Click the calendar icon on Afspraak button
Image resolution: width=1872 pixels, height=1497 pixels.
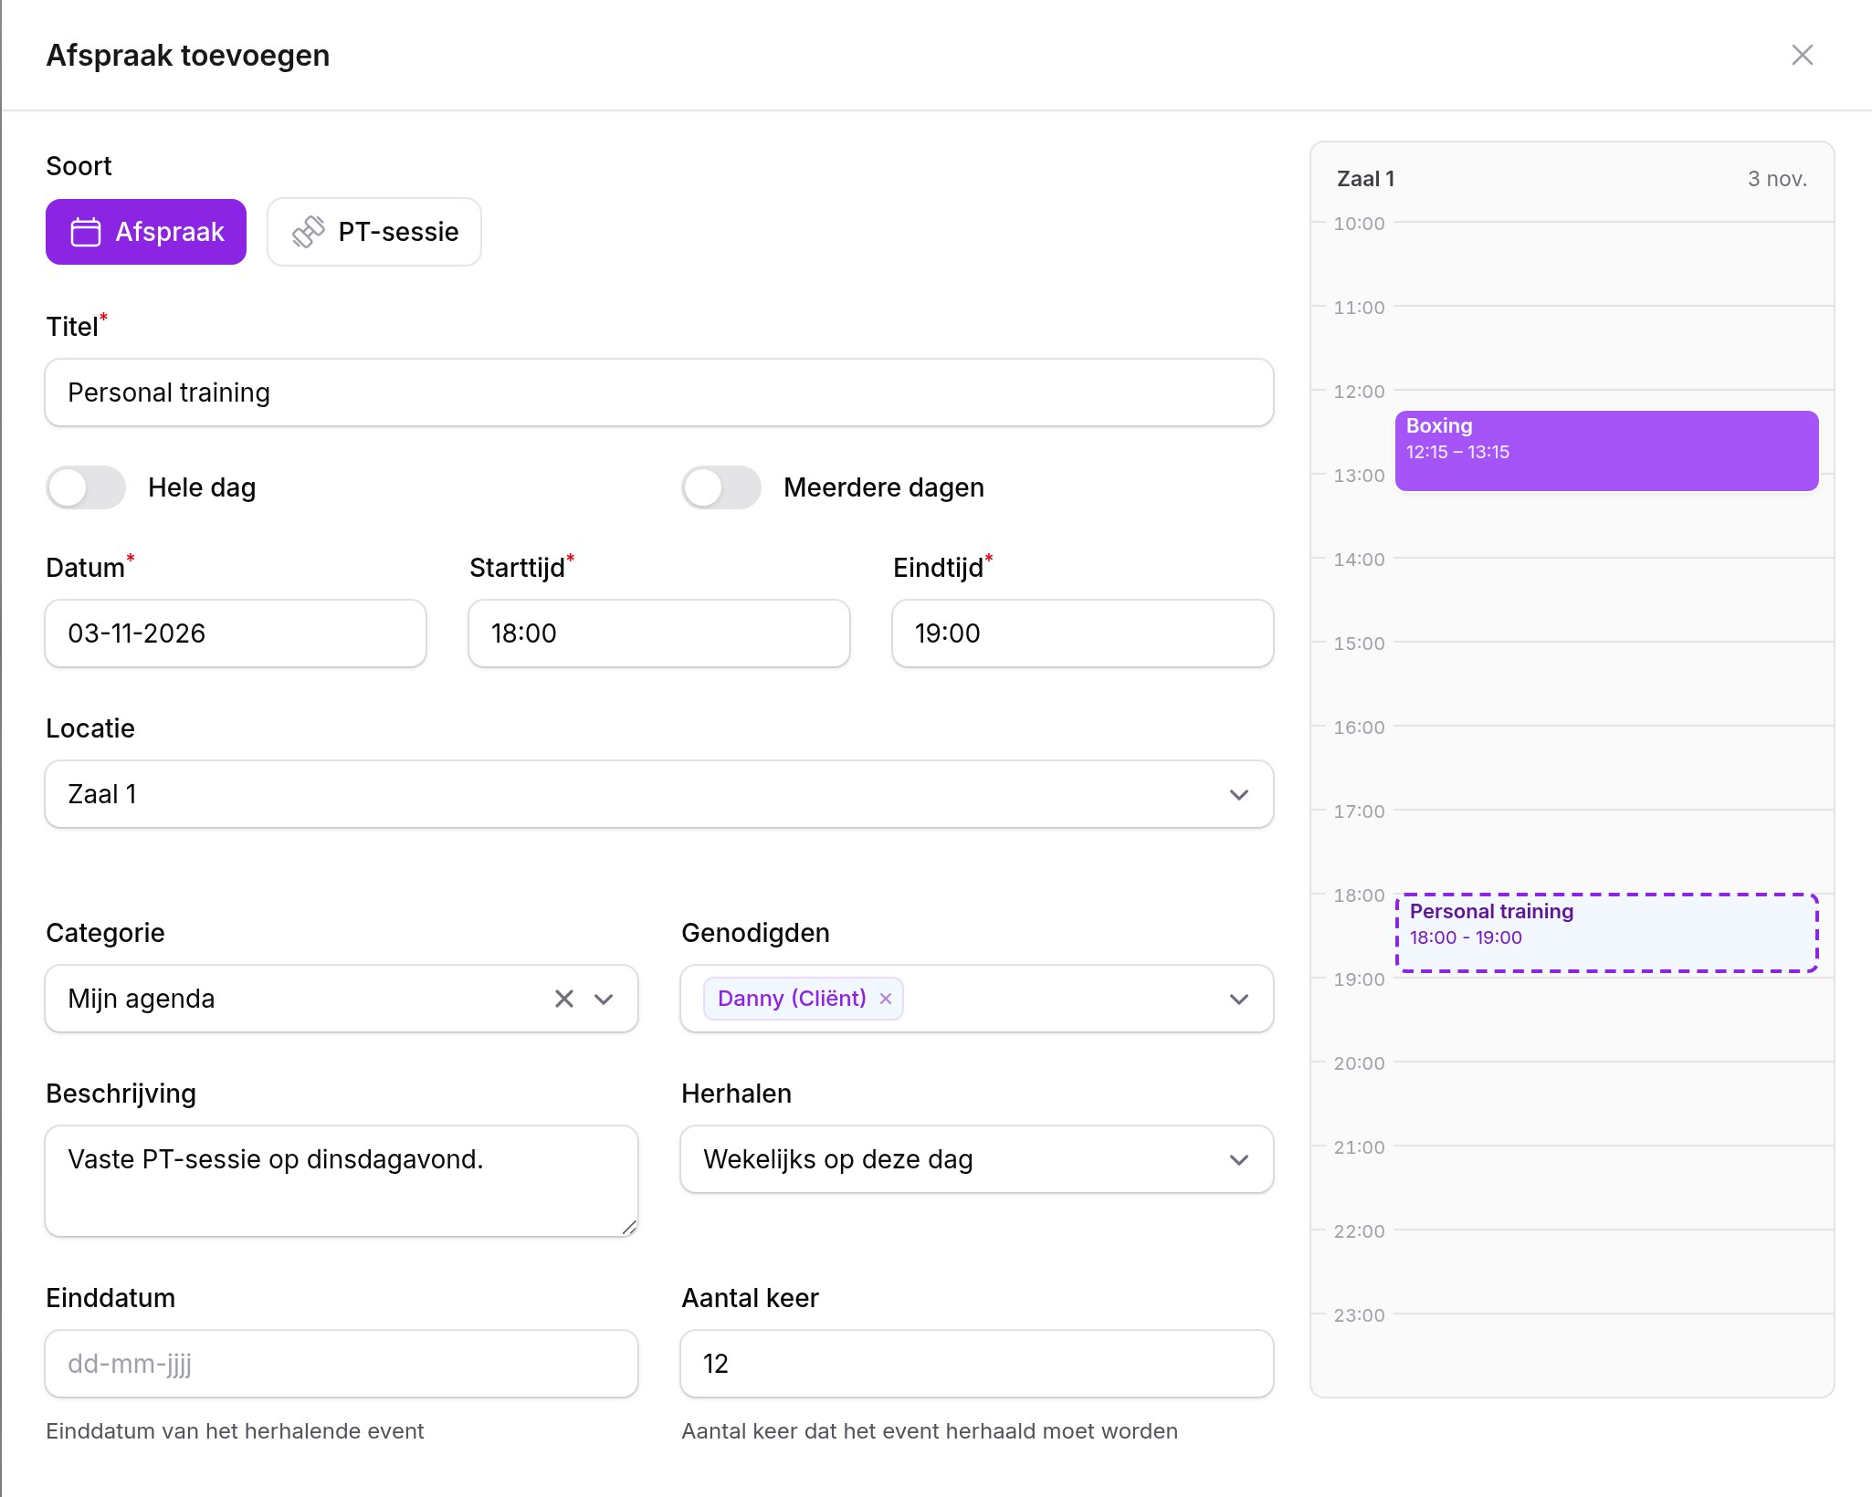[x=86, y=232]
